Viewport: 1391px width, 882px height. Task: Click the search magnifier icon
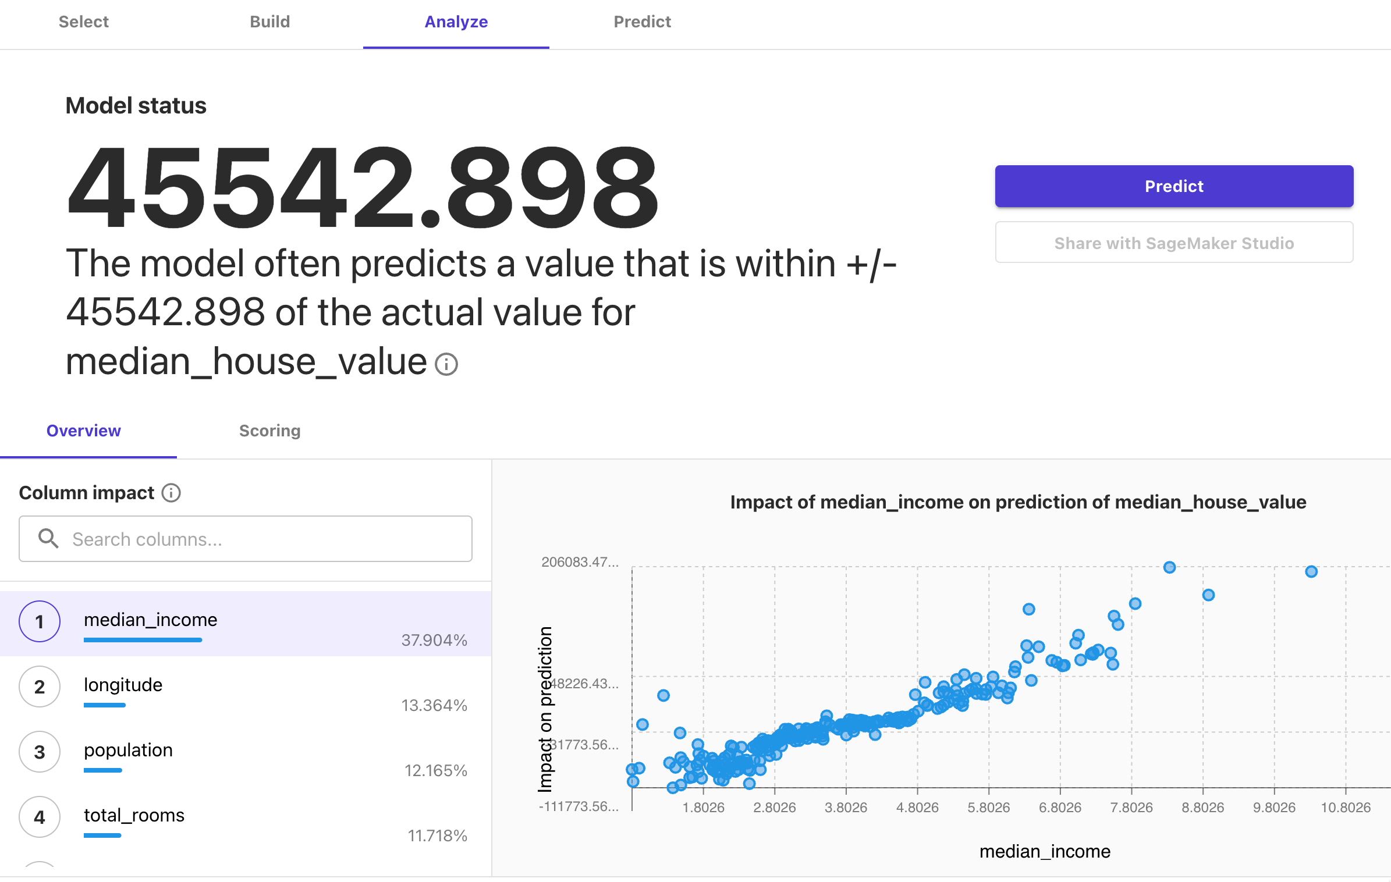(48, 539)
